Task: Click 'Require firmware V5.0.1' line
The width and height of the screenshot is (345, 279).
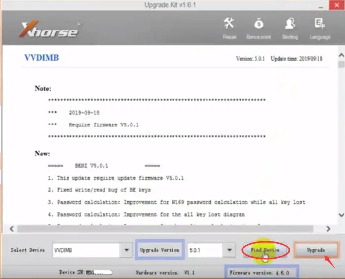Action: [x=103, y=125]
